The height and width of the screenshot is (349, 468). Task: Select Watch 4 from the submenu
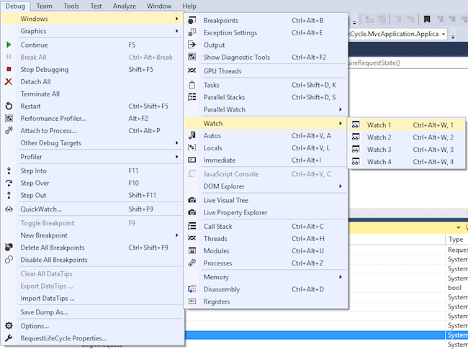tap(406, 162)
